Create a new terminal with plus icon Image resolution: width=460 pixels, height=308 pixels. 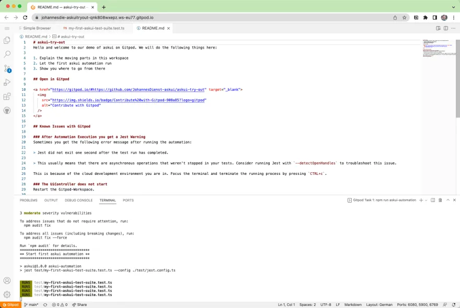click(x=421, y=200)
